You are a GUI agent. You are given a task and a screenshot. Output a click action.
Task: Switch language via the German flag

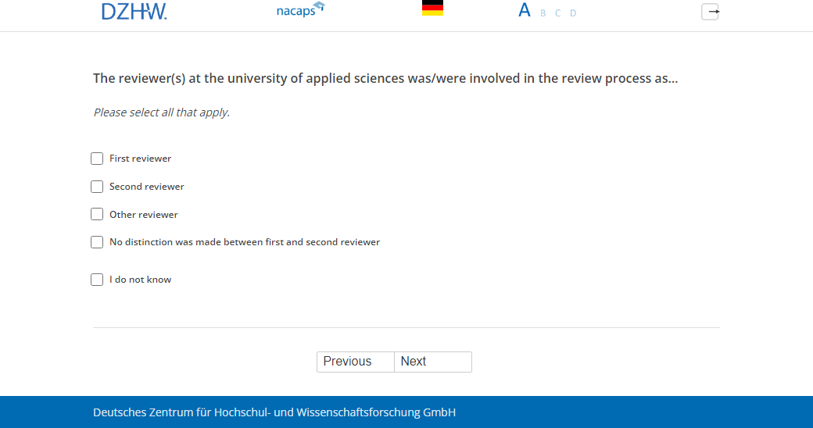[432, 9]
